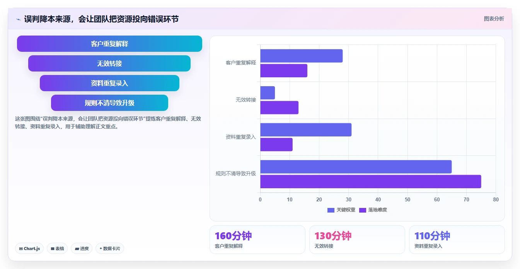
Task: Open the 160分钟 客户重复解释 data card
Action: pyautogui.click(x=257, y=240)
